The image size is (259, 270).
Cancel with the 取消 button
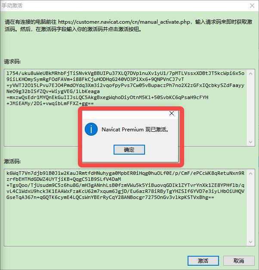(239, 261)
